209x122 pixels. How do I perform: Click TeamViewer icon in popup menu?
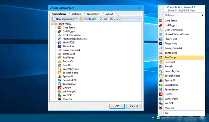coord(161,90)
